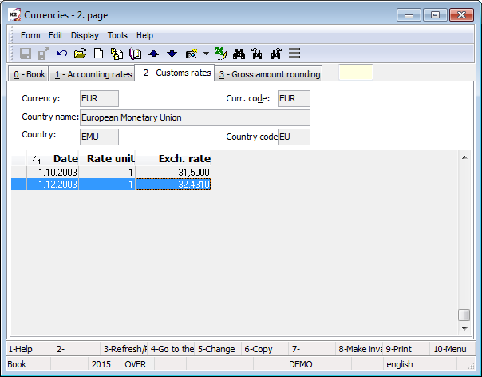Click the vertical scrollbar thumb
482x377 pixels.
click(x=464, y=315)
